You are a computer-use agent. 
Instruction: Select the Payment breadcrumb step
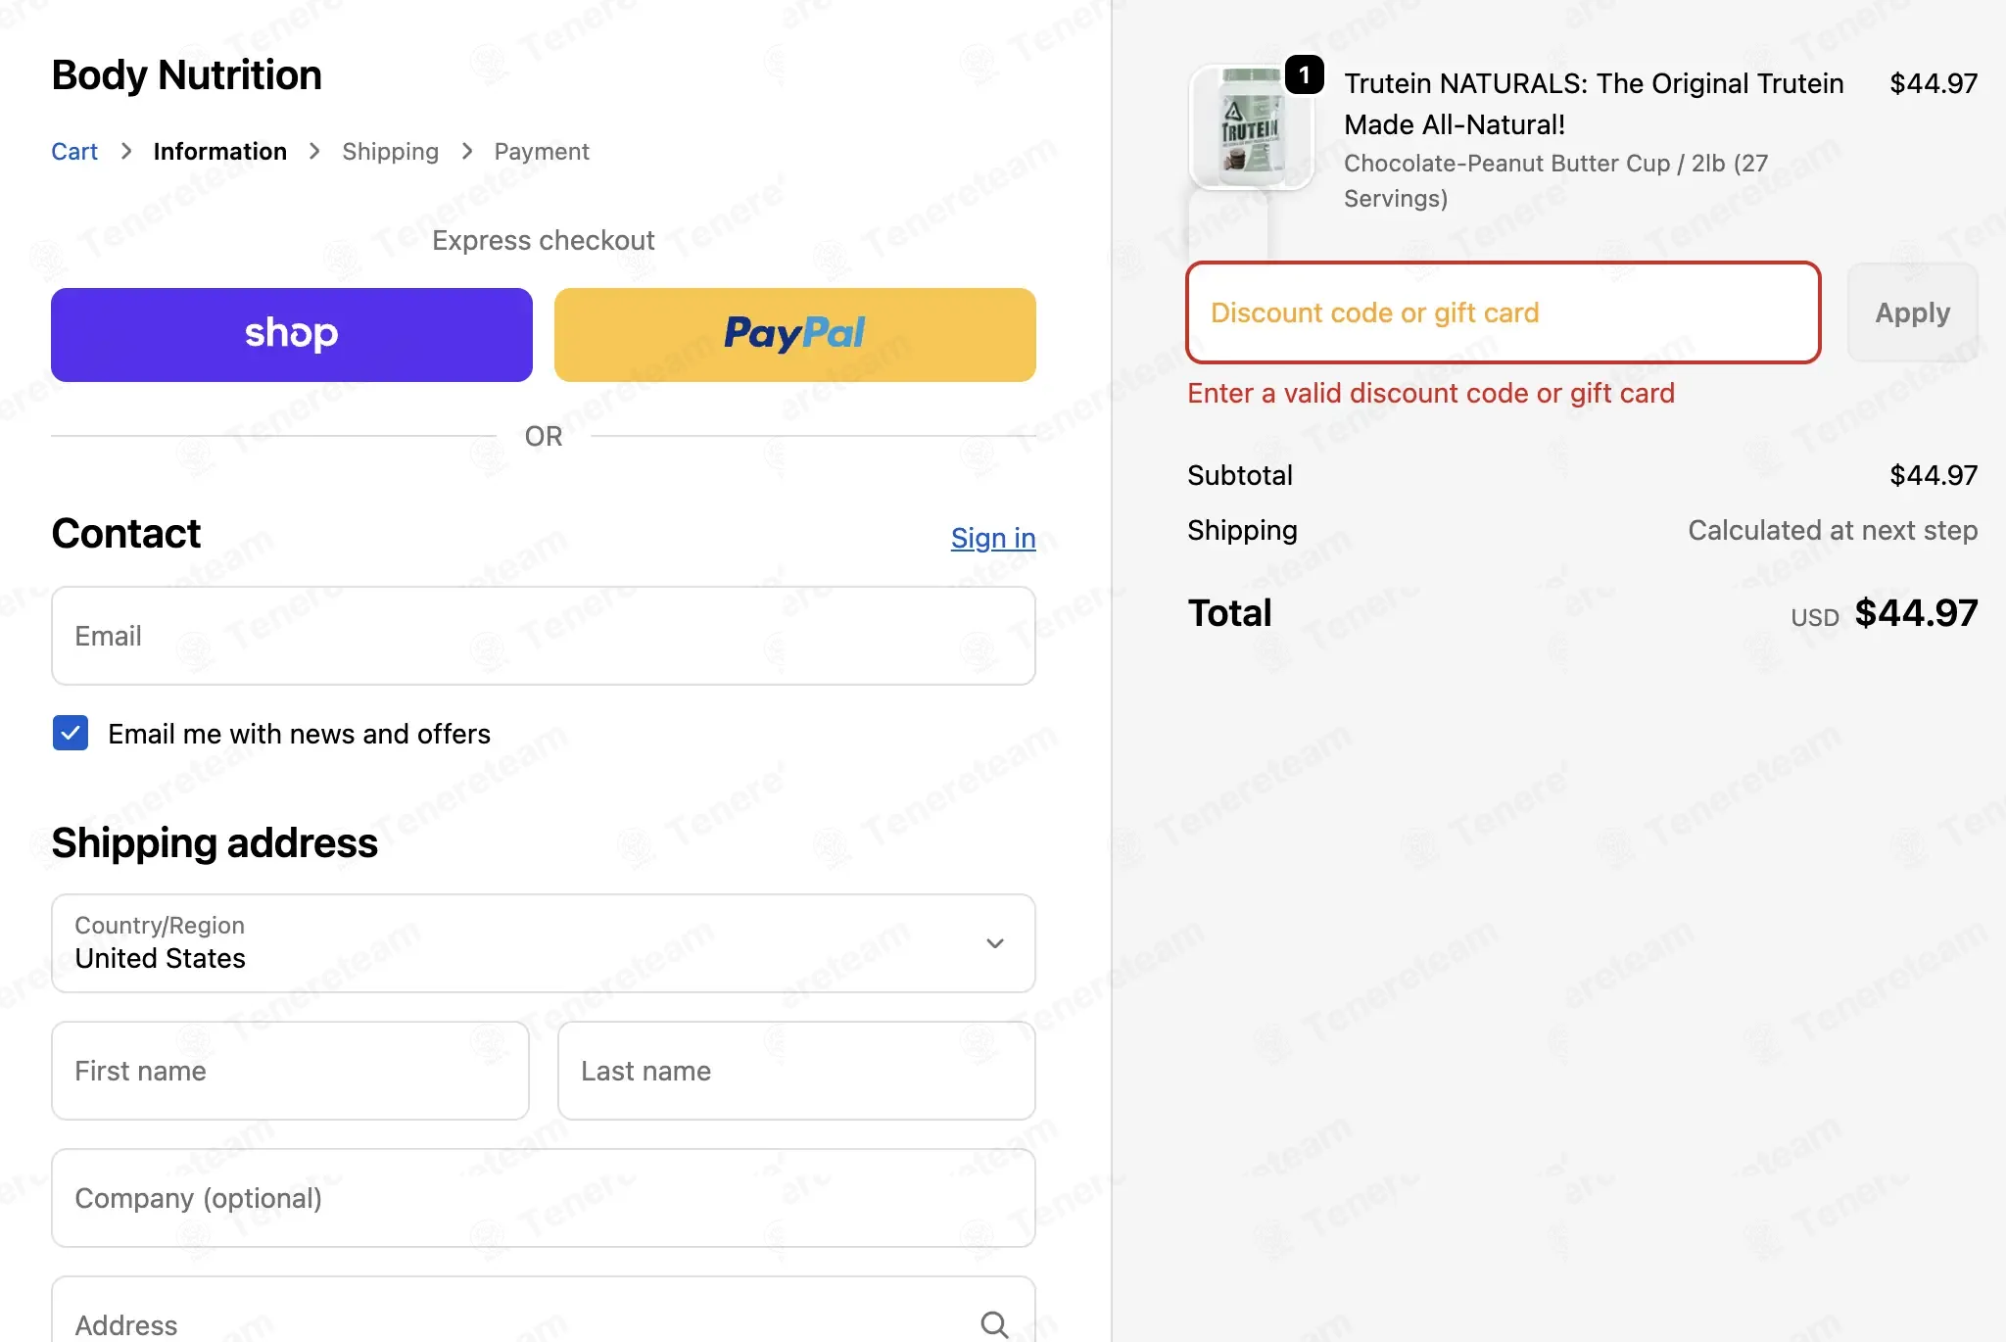click(542, 152)
